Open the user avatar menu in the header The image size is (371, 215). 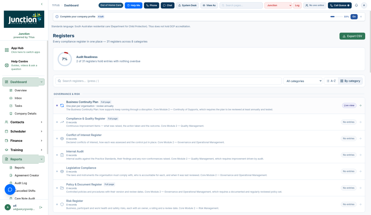pyautogui.click(x=364, y=5)
